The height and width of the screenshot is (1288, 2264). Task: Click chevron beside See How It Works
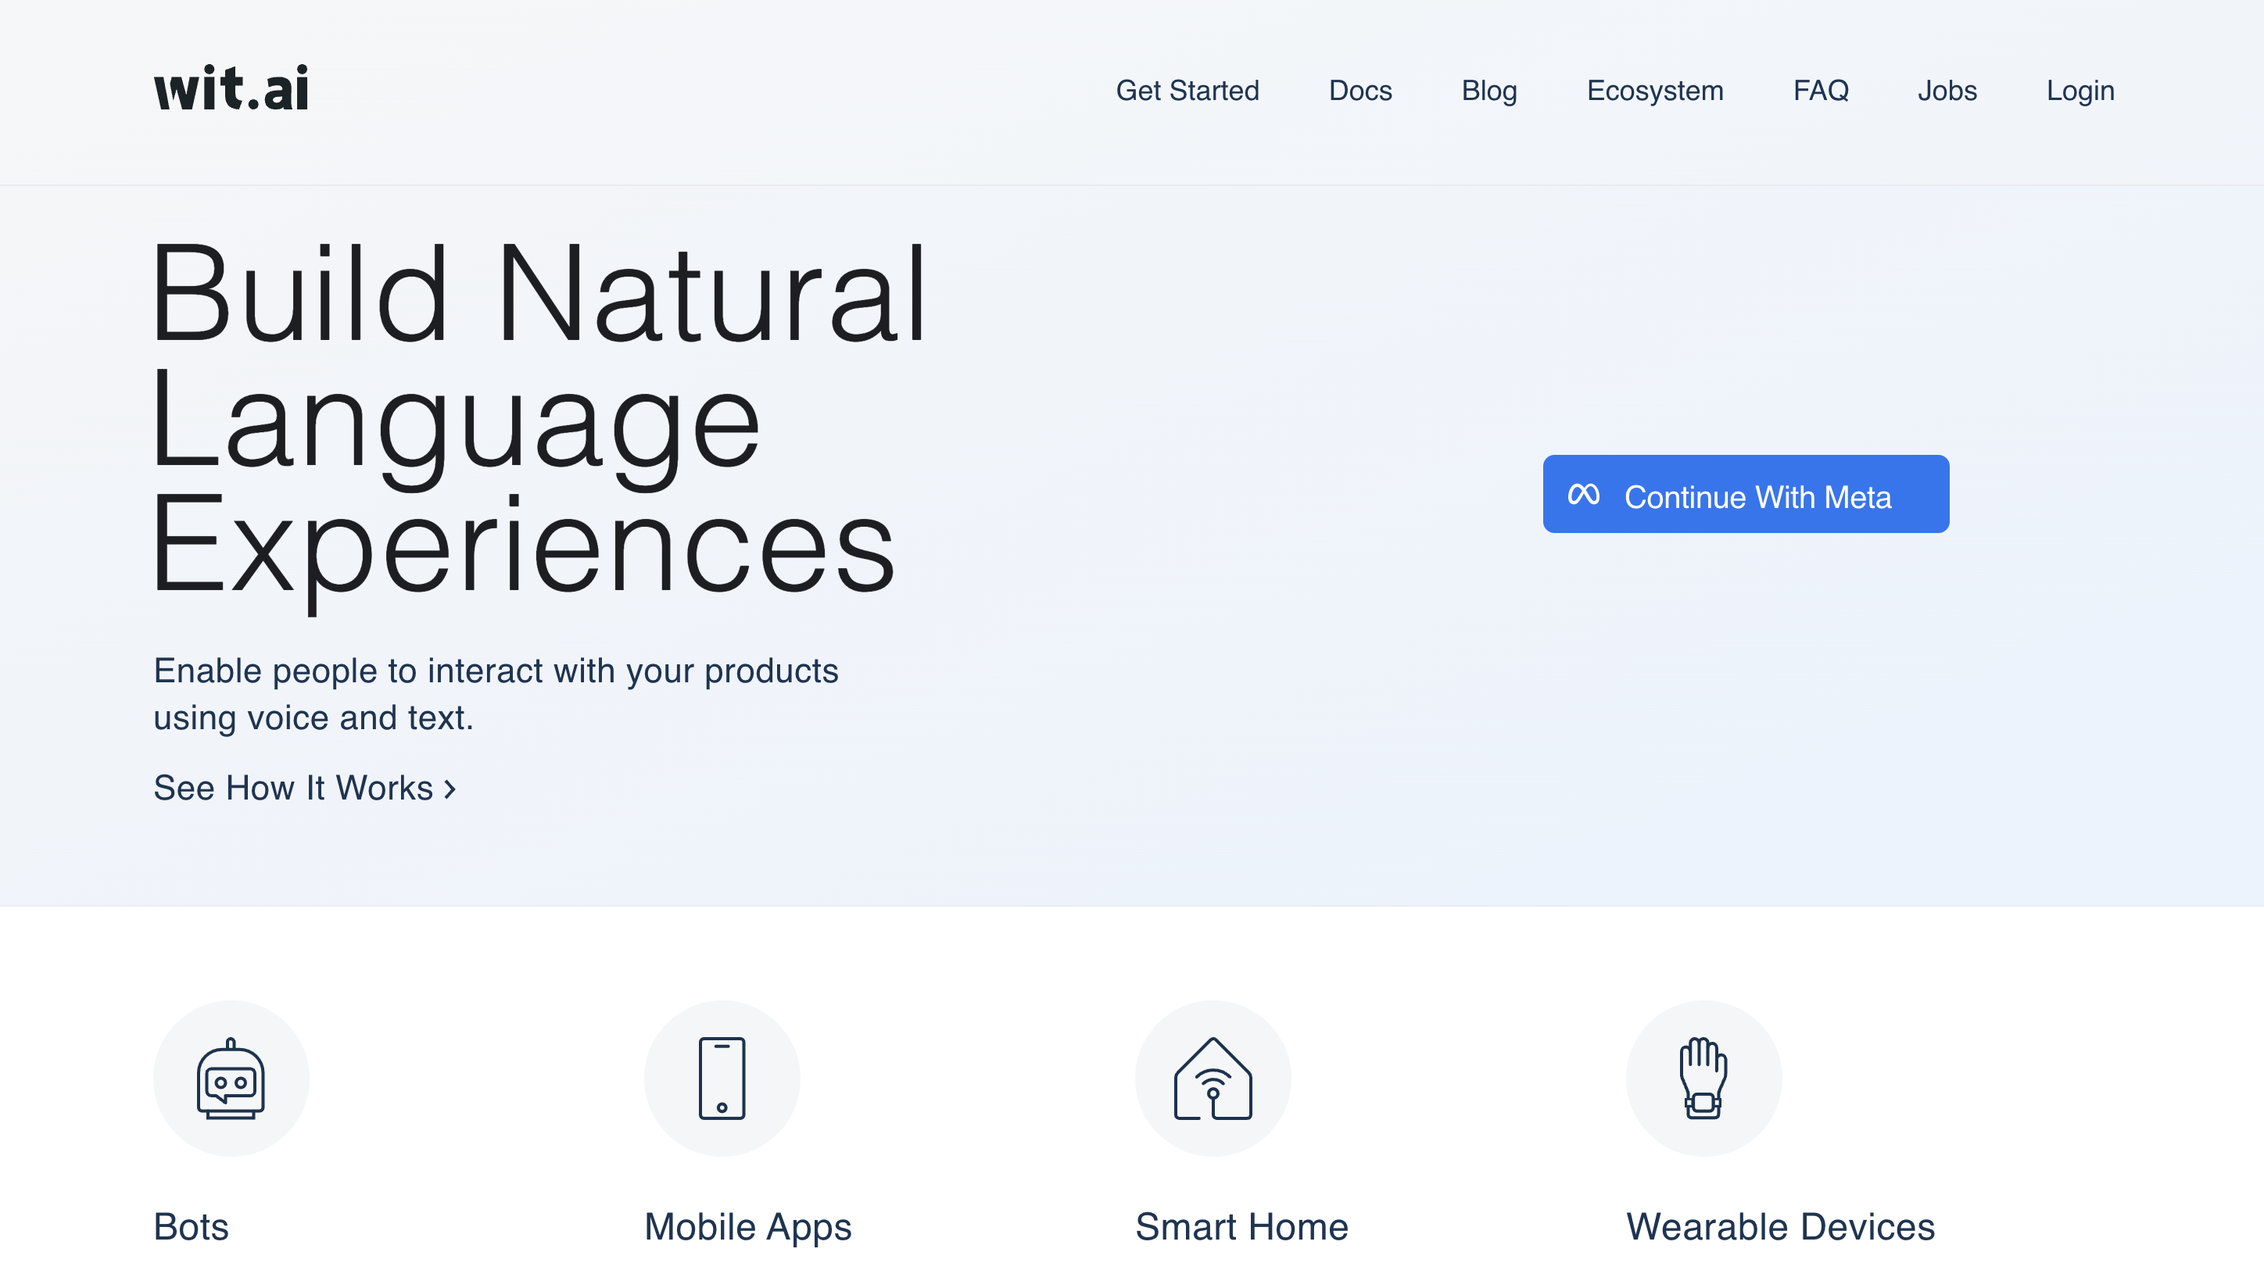[450, 789]
